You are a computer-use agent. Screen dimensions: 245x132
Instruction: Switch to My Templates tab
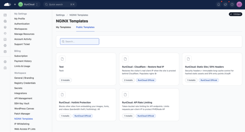click(x=63, y=27)
